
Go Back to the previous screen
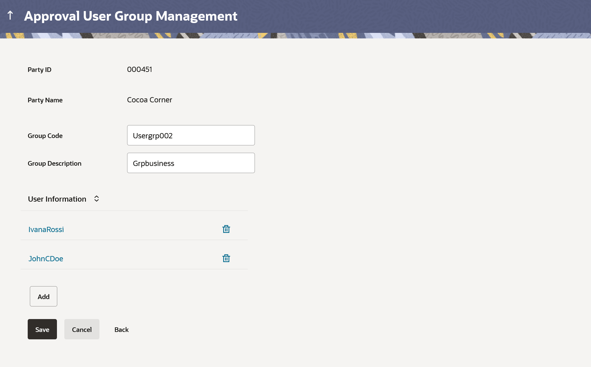(x=121, y=330)
